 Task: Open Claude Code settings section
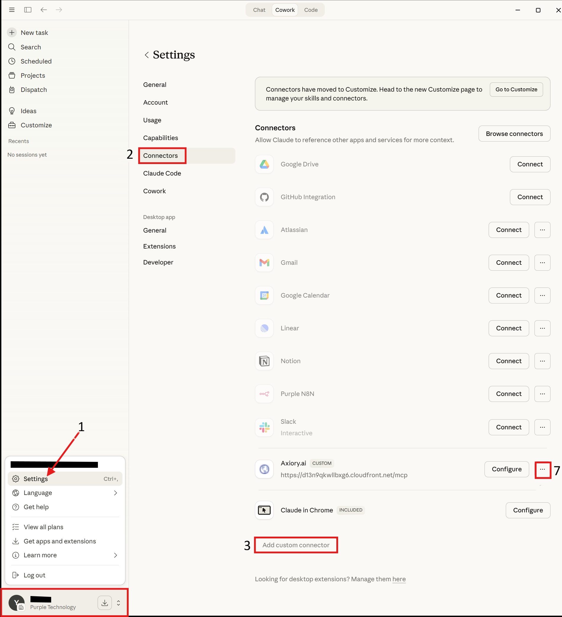tap(162, 173)
